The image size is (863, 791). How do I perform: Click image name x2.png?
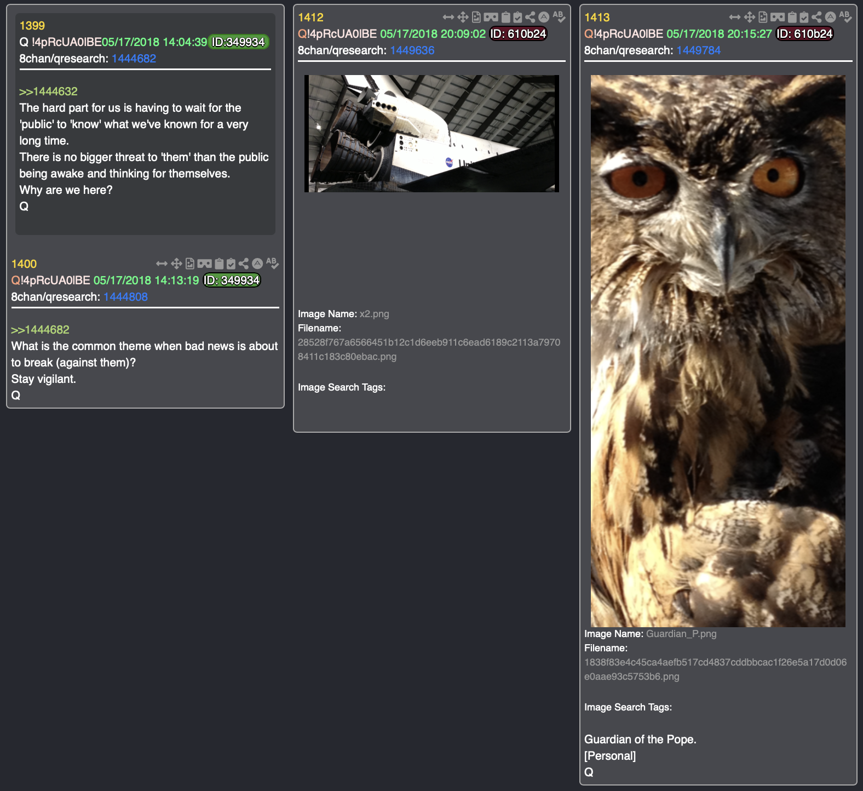[375, 314]
